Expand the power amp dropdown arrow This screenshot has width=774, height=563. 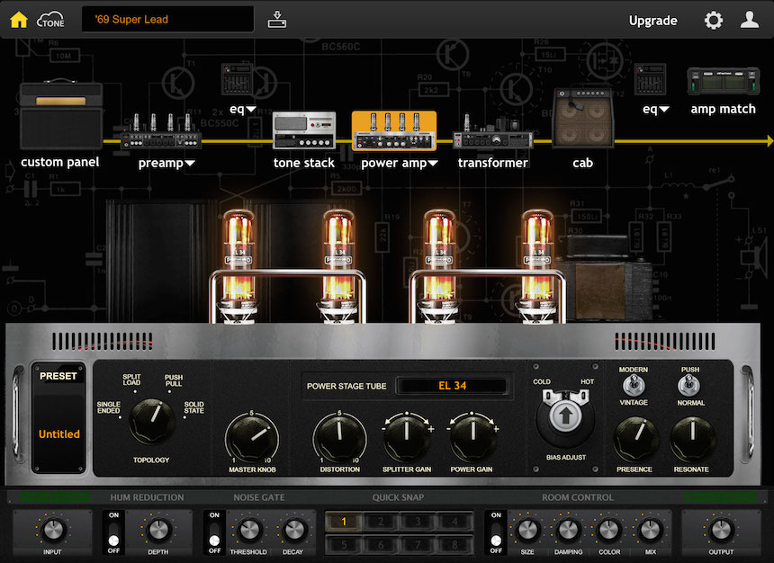433,164
